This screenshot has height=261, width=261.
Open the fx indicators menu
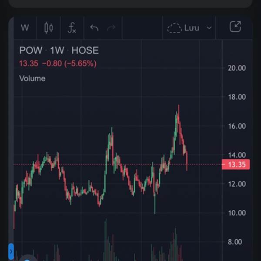point(72,28)
